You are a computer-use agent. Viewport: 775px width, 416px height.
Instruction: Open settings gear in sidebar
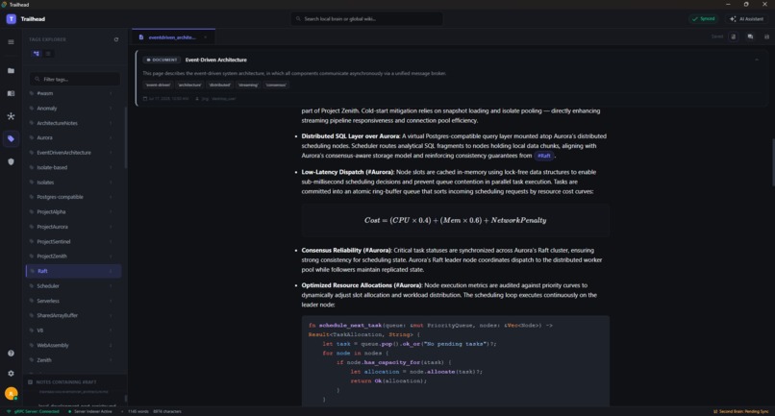pyautogui.click(x=11, y=374)
